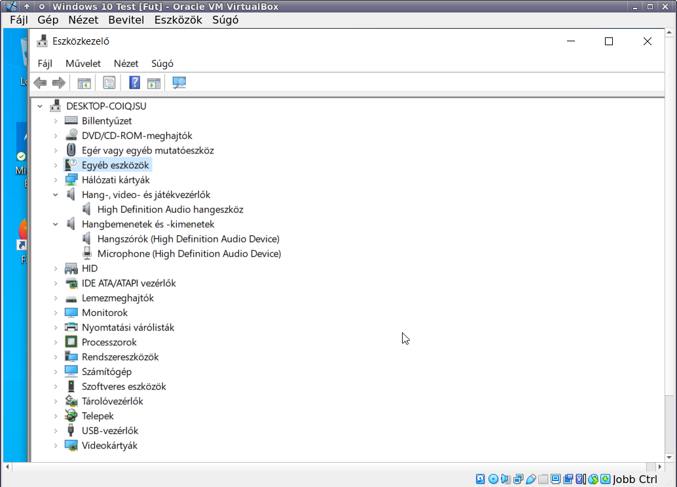Screen dimensions: 677x487
Task: Click the VirtualBox network status icon
Action: point(518,478)
